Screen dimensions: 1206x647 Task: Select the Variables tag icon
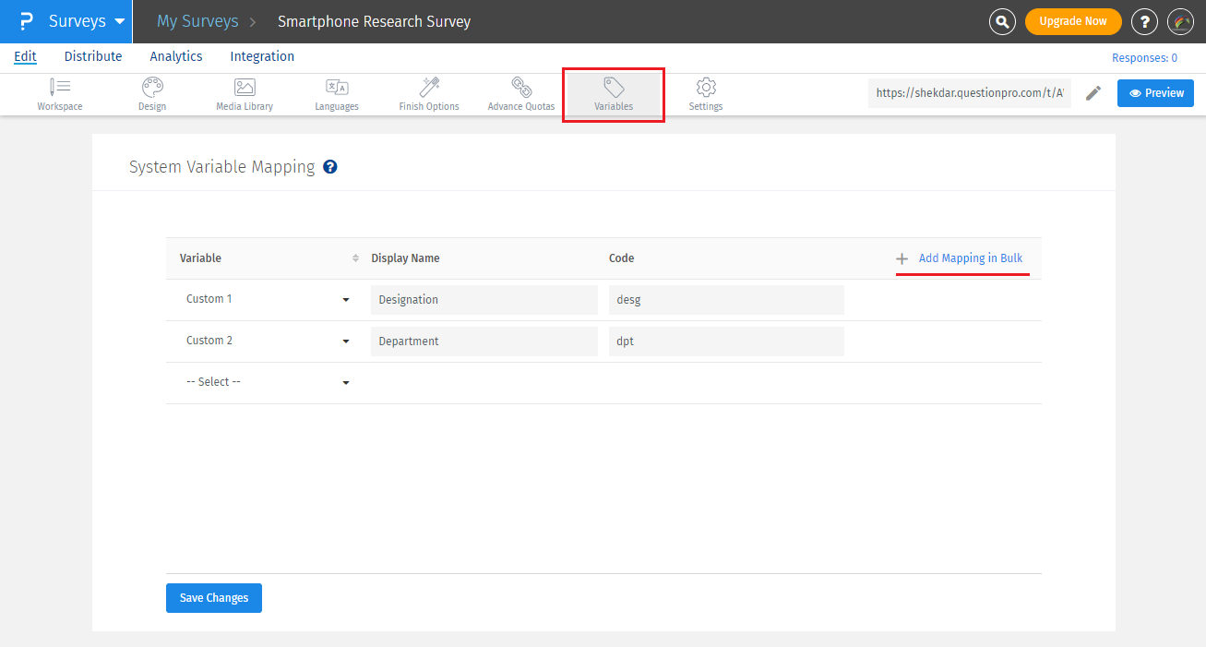pyautogui.click(x=614, y=88)
